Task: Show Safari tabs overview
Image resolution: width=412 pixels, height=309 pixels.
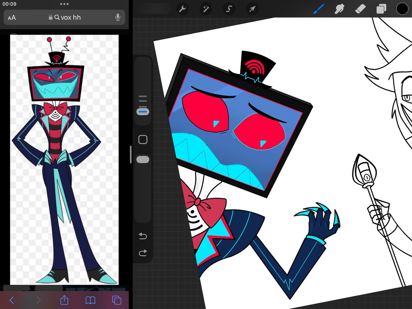Action: click(x=117, y=300)
